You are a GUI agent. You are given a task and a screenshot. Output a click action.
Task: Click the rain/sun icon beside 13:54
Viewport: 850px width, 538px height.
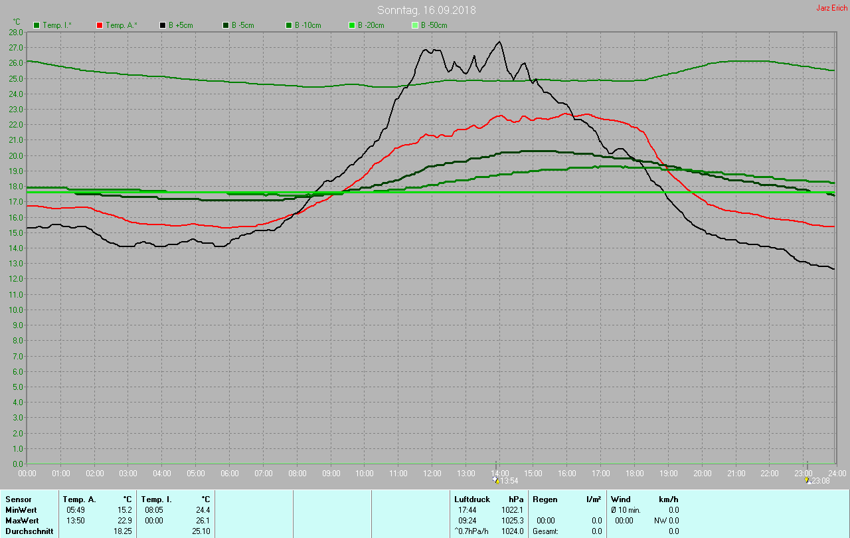click(495, 480)
